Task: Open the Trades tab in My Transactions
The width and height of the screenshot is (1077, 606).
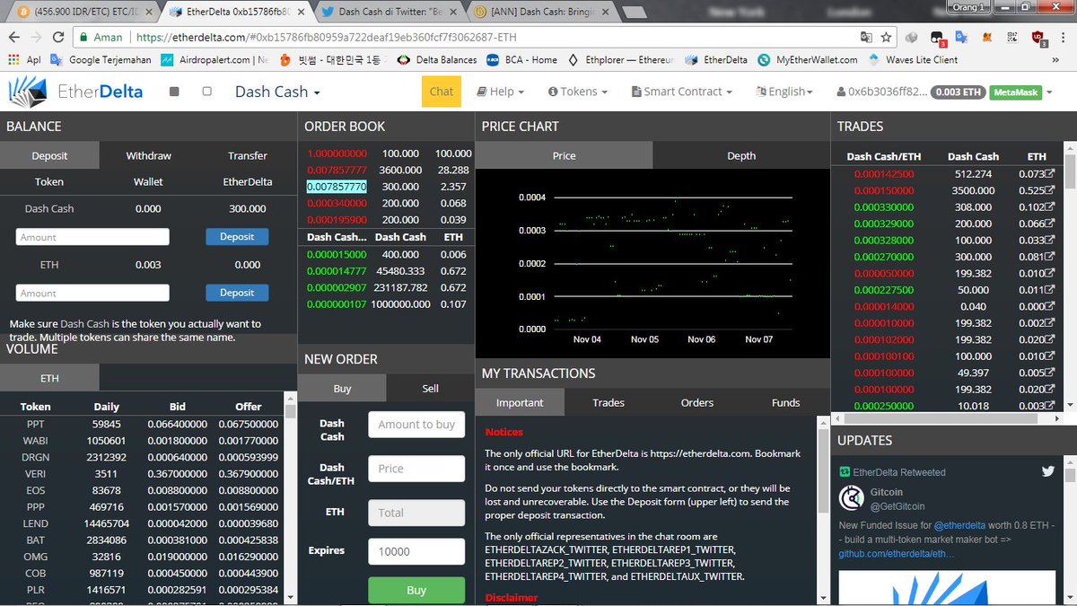Action: 609,402
